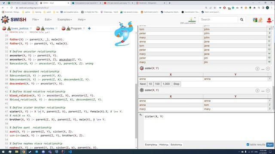Click the warning icon on Program tab
This screenshot has height=154, width=275.
(68, 29)
